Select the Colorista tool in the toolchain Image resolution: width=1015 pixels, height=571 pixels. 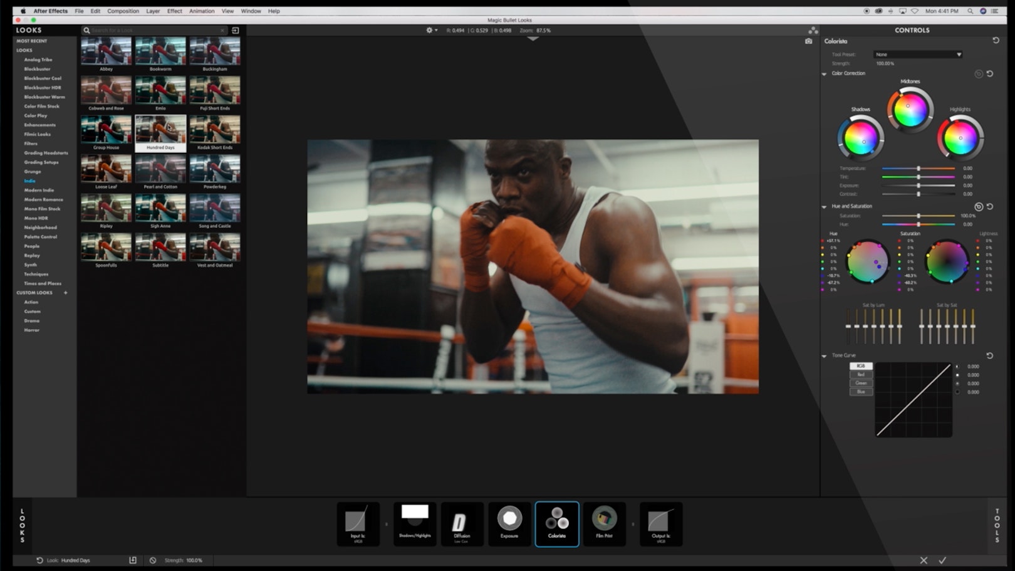[556, 524]
